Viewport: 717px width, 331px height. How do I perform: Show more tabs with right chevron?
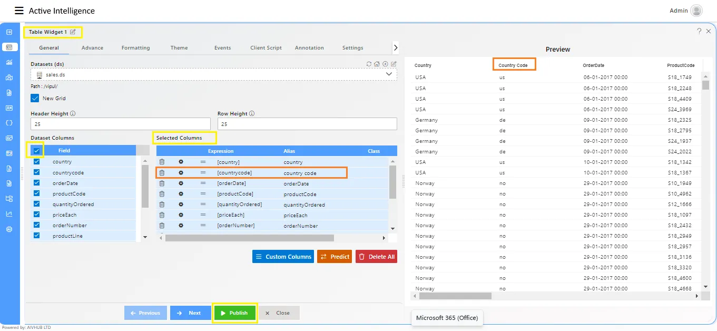(396, 48)
